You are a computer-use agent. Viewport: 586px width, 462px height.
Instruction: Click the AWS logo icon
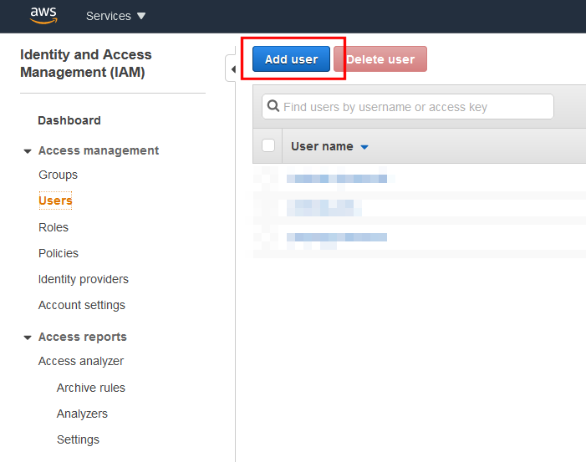point(43,15)
